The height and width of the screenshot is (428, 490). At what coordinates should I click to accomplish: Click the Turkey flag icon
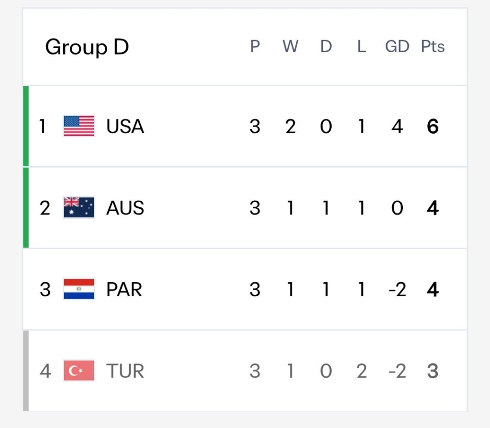79,371
